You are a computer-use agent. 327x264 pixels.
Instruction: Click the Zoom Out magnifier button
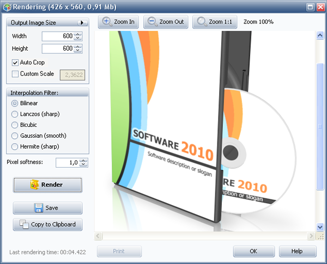point(166,22)
